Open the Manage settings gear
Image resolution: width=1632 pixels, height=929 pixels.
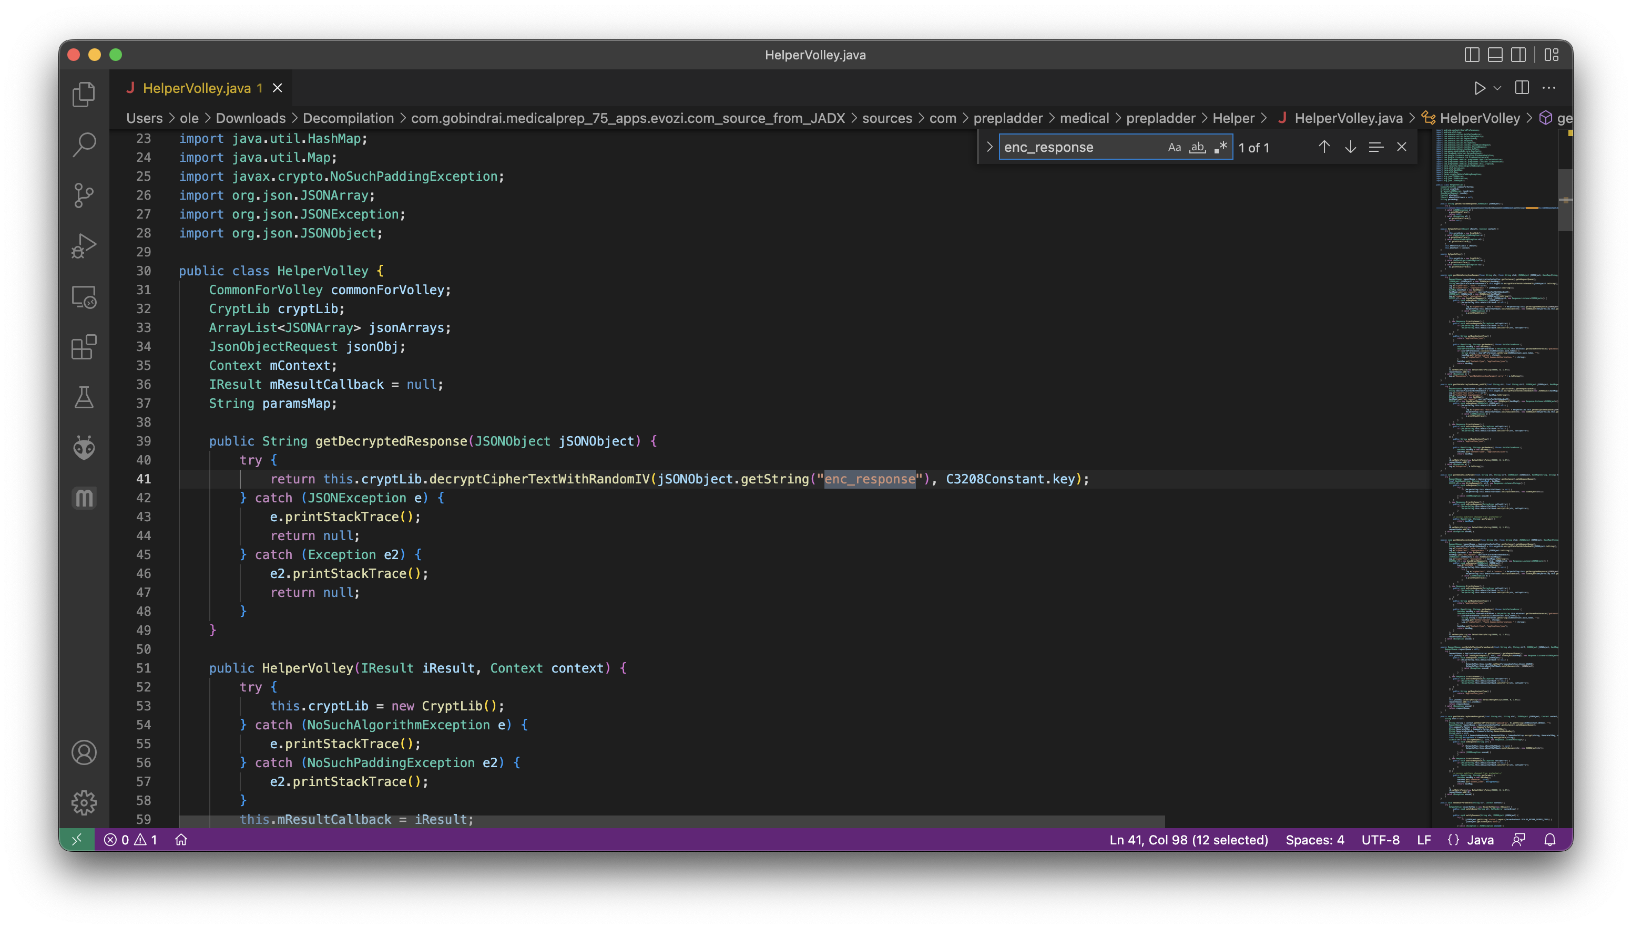[84, 803]
